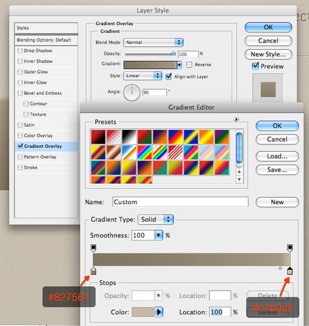Open the Gradient Type Solid dropdown
The width and height of the screenshot is (309, 326).
pyautogui.click(x=156, y=219)
